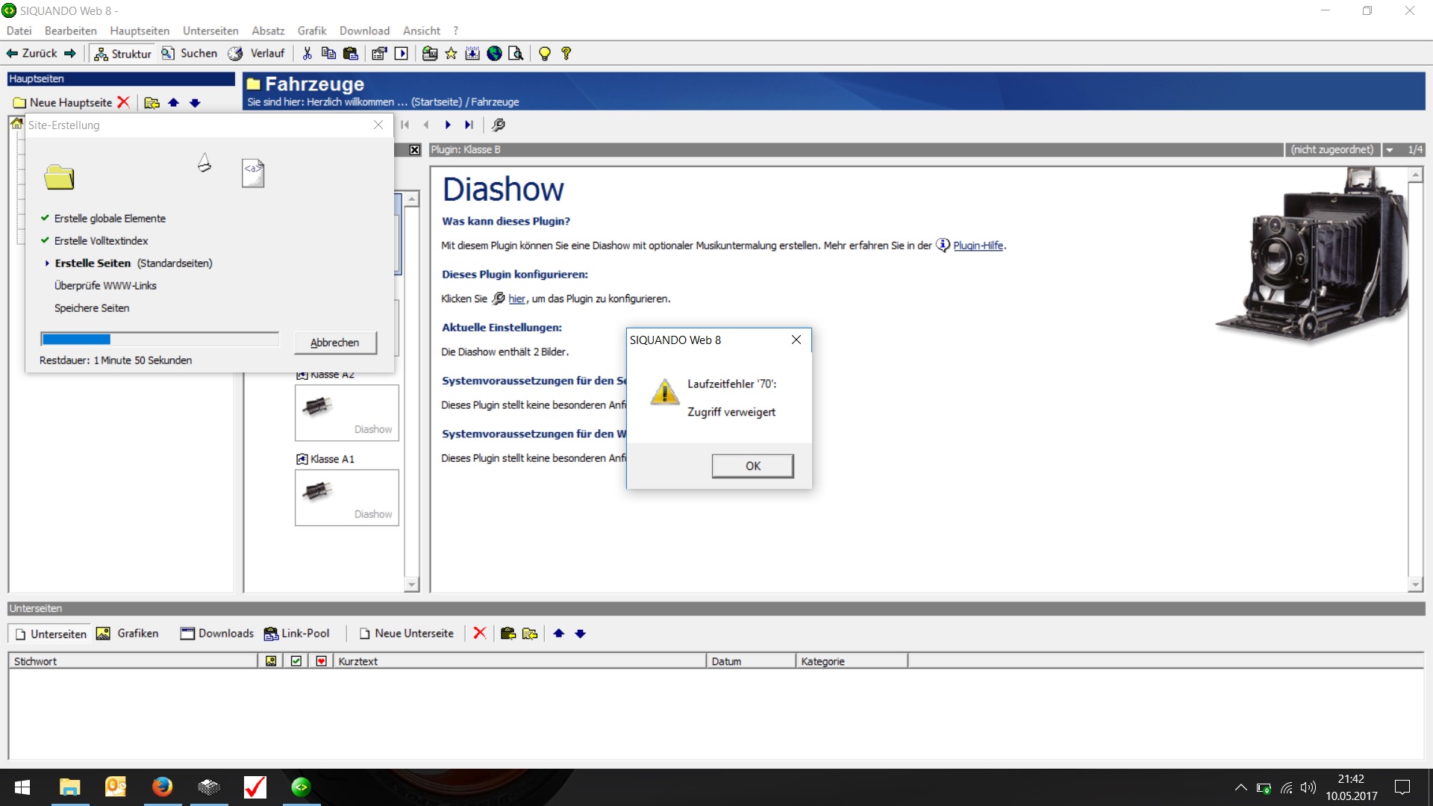The image size is (1433, 806).
Task: Click the red X delete Unterseite icon
Action: [480, 634]
